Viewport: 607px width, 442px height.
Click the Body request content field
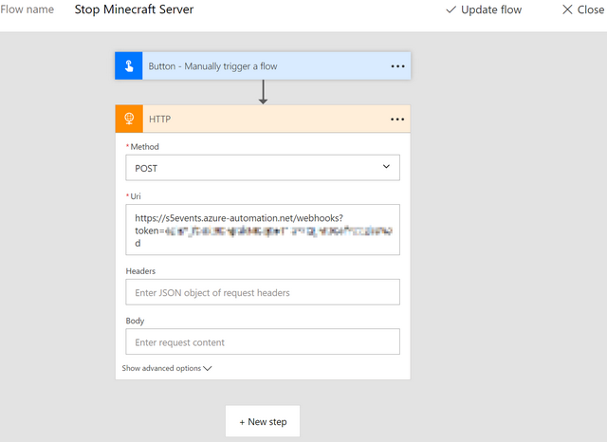[263, 341]
